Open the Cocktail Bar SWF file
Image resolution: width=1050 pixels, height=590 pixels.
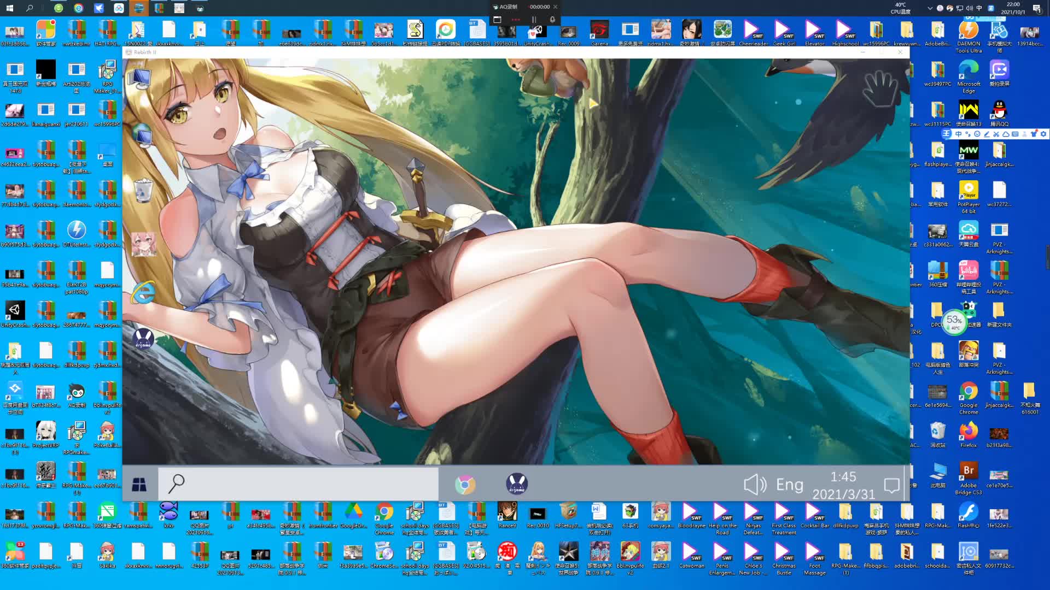[814, 515]
